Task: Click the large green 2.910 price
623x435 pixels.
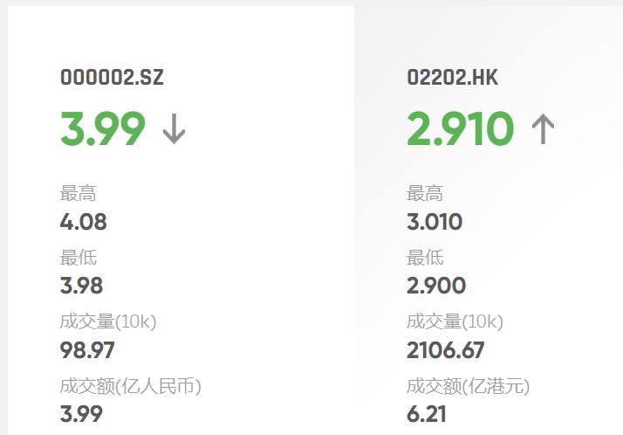Action: coord(460,129)
